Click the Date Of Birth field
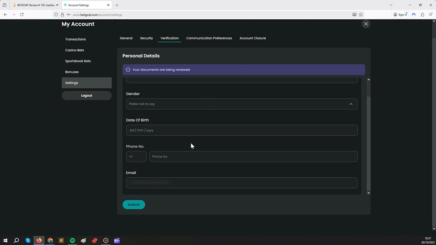This screenshot has height=245, width=436. point(242,130)
